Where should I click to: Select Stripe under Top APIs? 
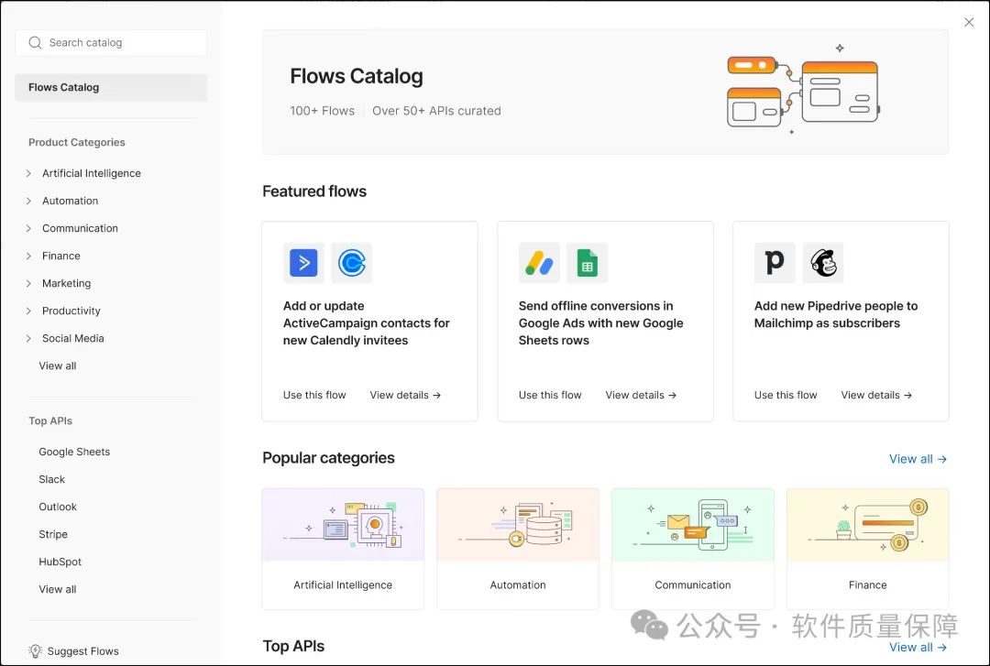[x=53, y=534]
